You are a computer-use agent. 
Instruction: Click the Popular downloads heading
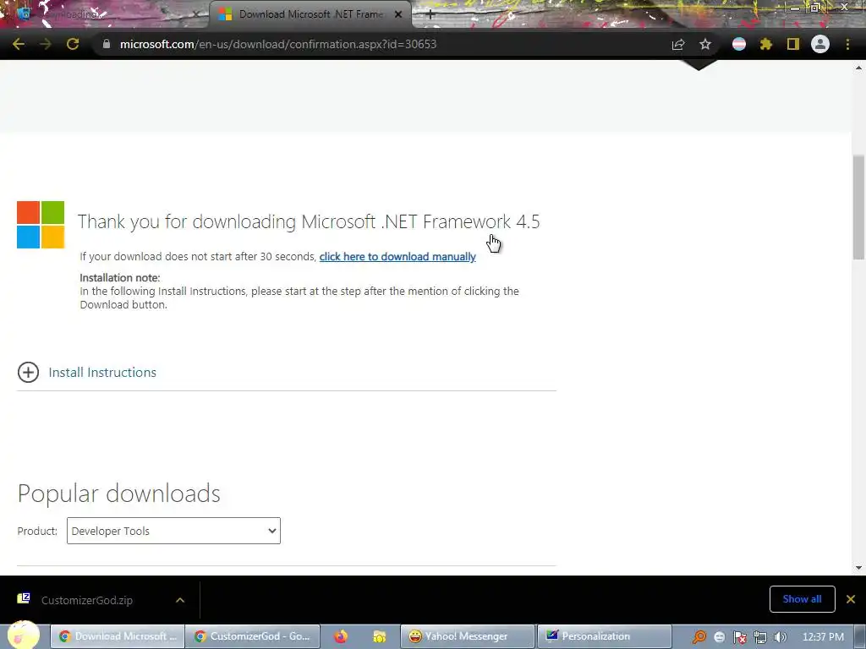[x=118, y=494]
